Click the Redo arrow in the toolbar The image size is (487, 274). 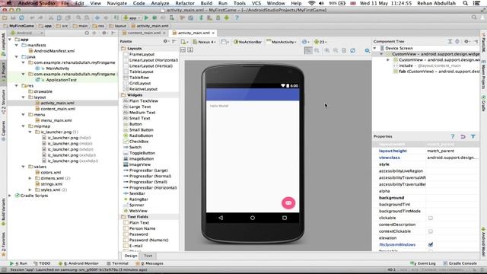click(40, 18)
